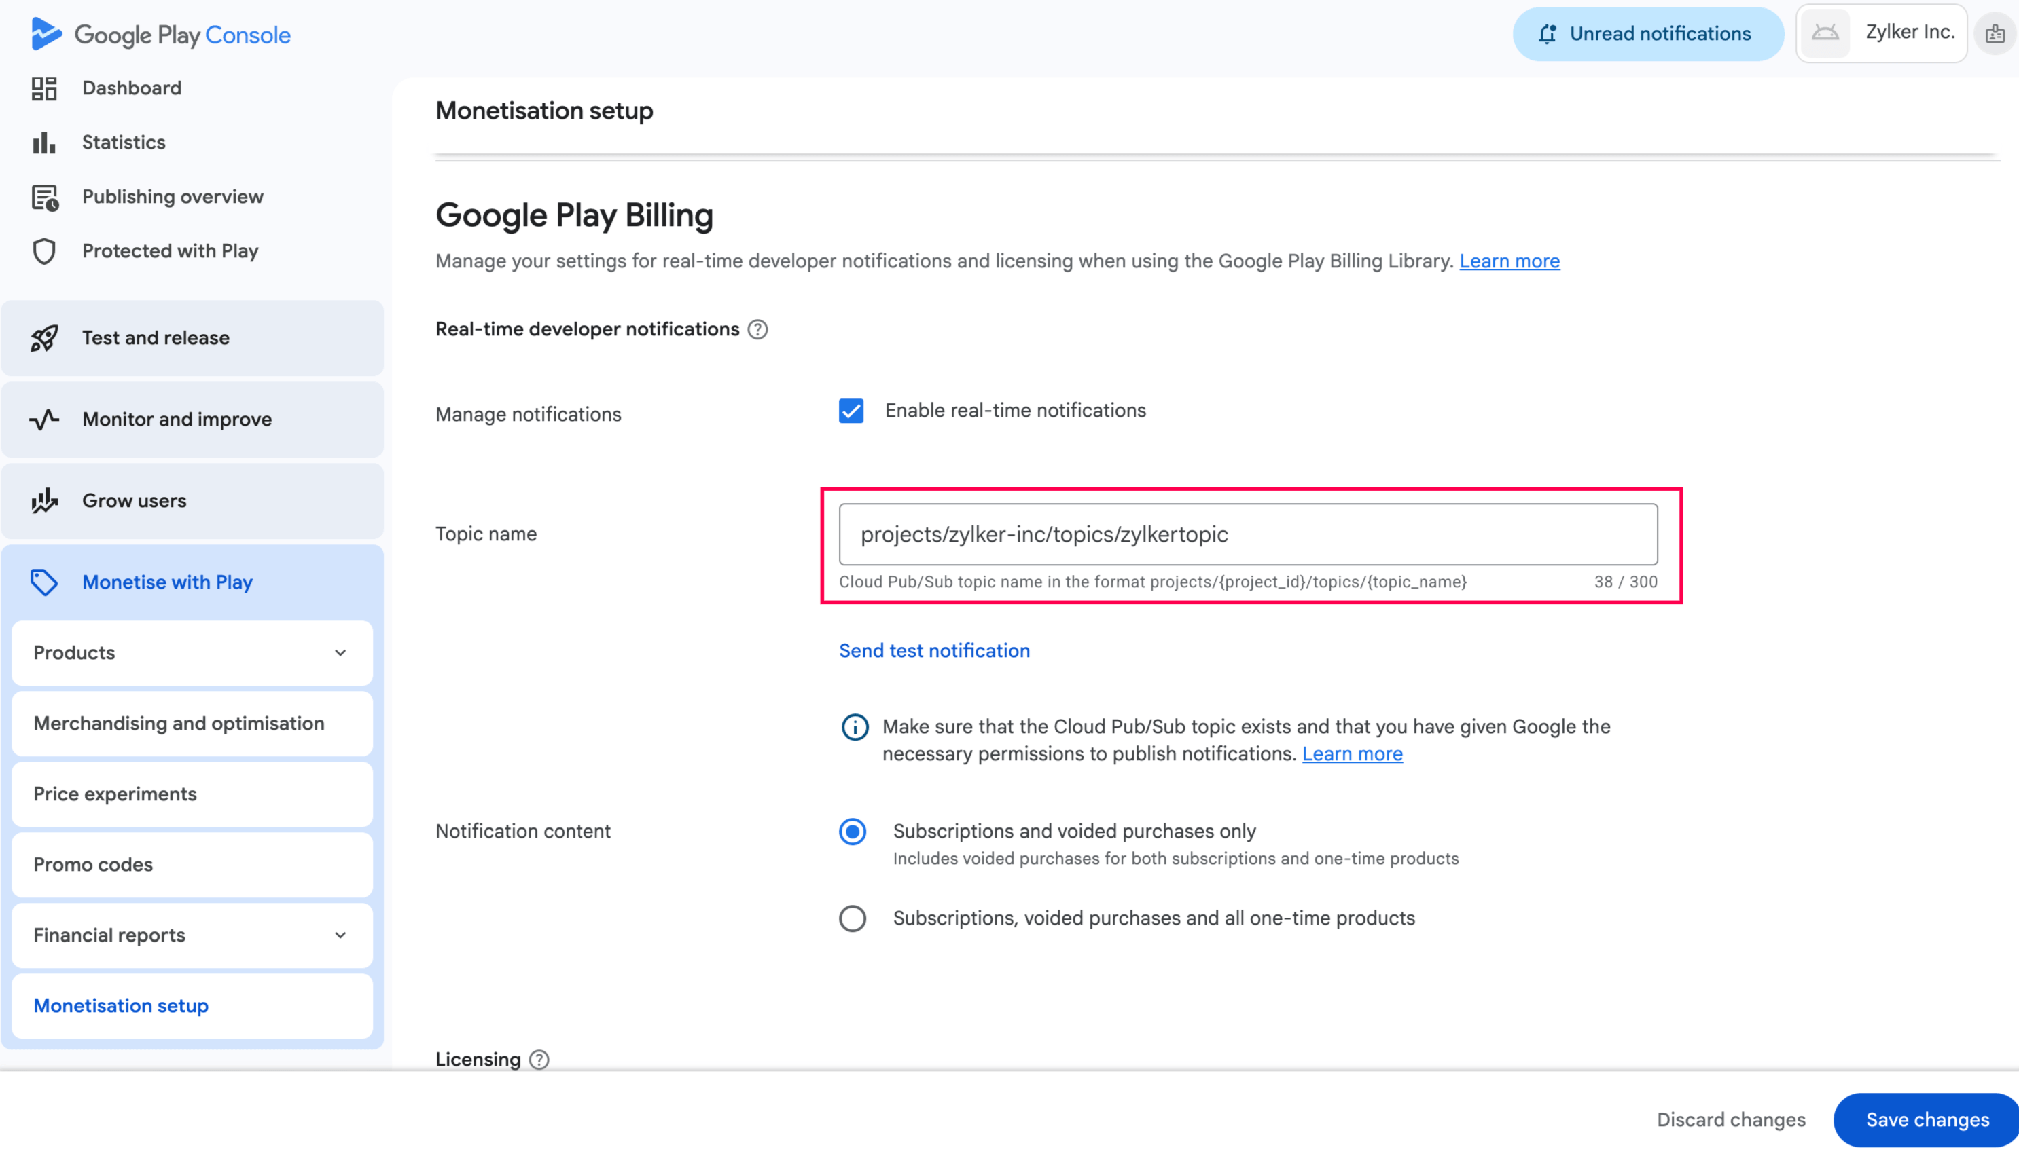Expand Monitor and improve section
The width and height of the screenshot is (2019, 1154).
(x=193, y=420)
